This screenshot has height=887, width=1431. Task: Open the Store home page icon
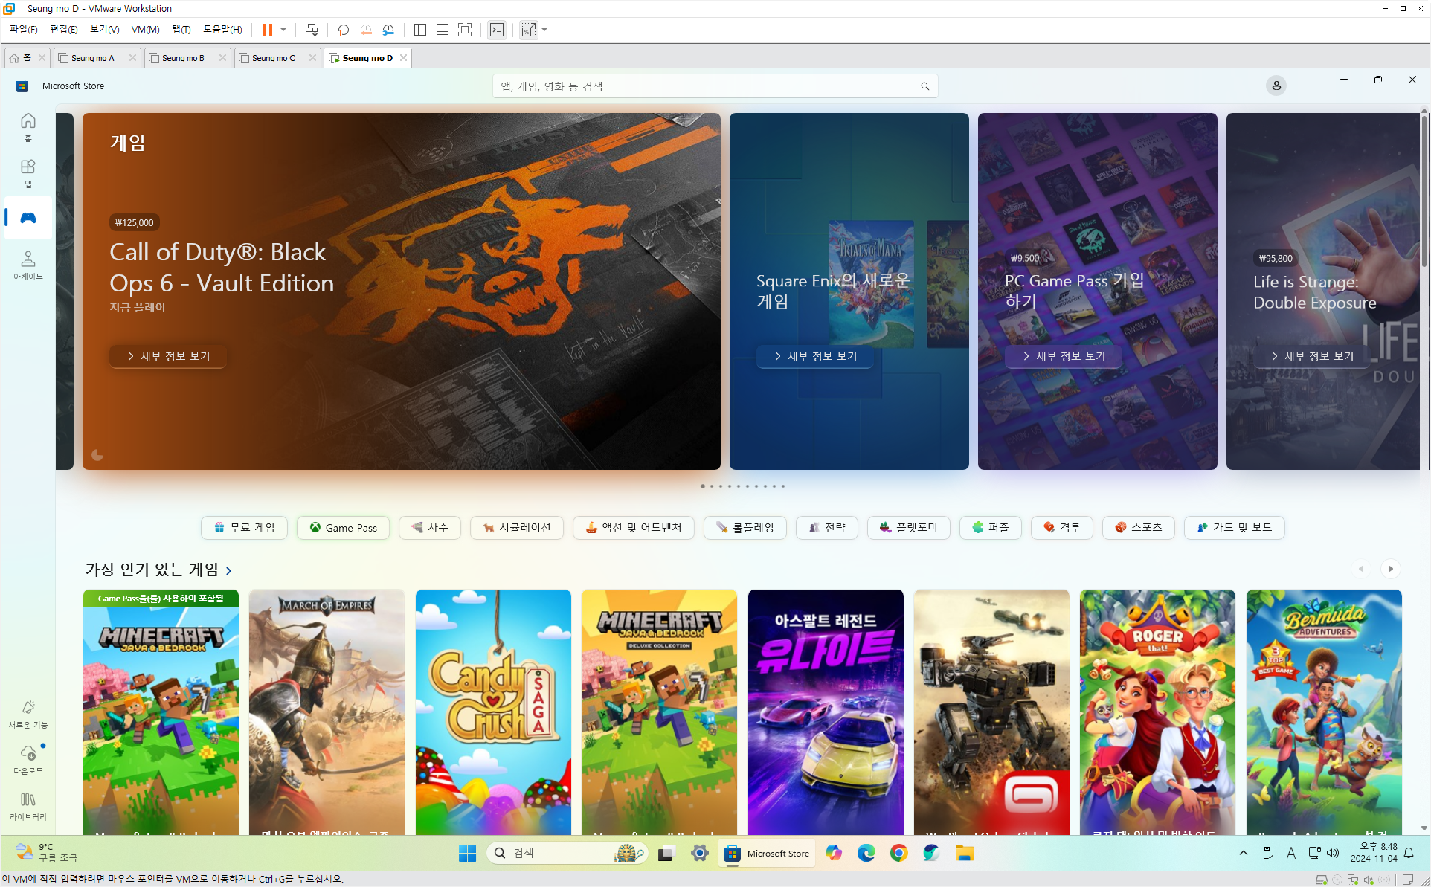point(28,126)
